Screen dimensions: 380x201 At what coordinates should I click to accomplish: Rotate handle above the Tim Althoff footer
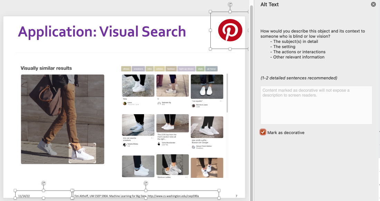coord(146,183)
